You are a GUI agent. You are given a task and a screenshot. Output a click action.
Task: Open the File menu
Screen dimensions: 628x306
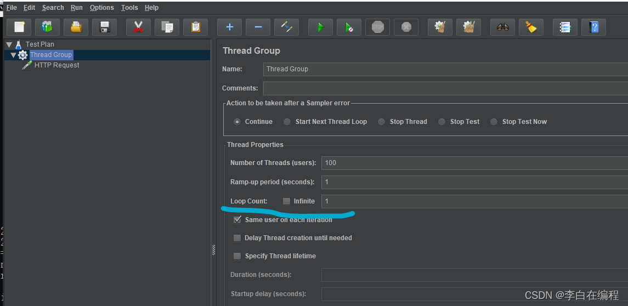12,8
